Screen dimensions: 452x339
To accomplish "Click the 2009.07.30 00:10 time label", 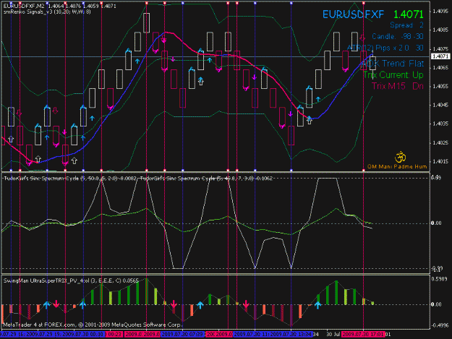I will (x=85, y=334).
